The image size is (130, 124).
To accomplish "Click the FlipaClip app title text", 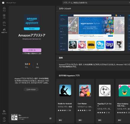I will (x=104, y=105).
